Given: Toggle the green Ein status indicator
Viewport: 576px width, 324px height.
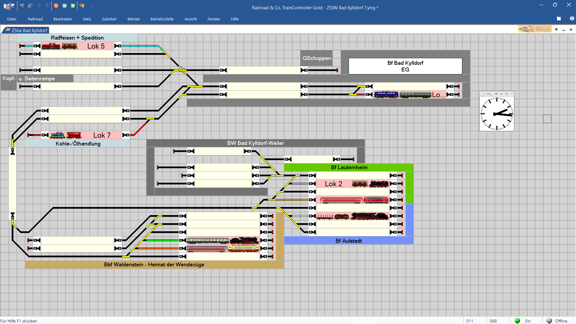Looking at the screenshot, I should pos(517,321).
